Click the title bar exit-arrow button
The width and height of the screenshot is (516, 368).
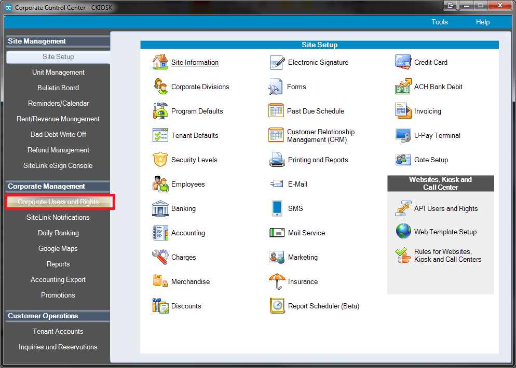coord(451,6)
